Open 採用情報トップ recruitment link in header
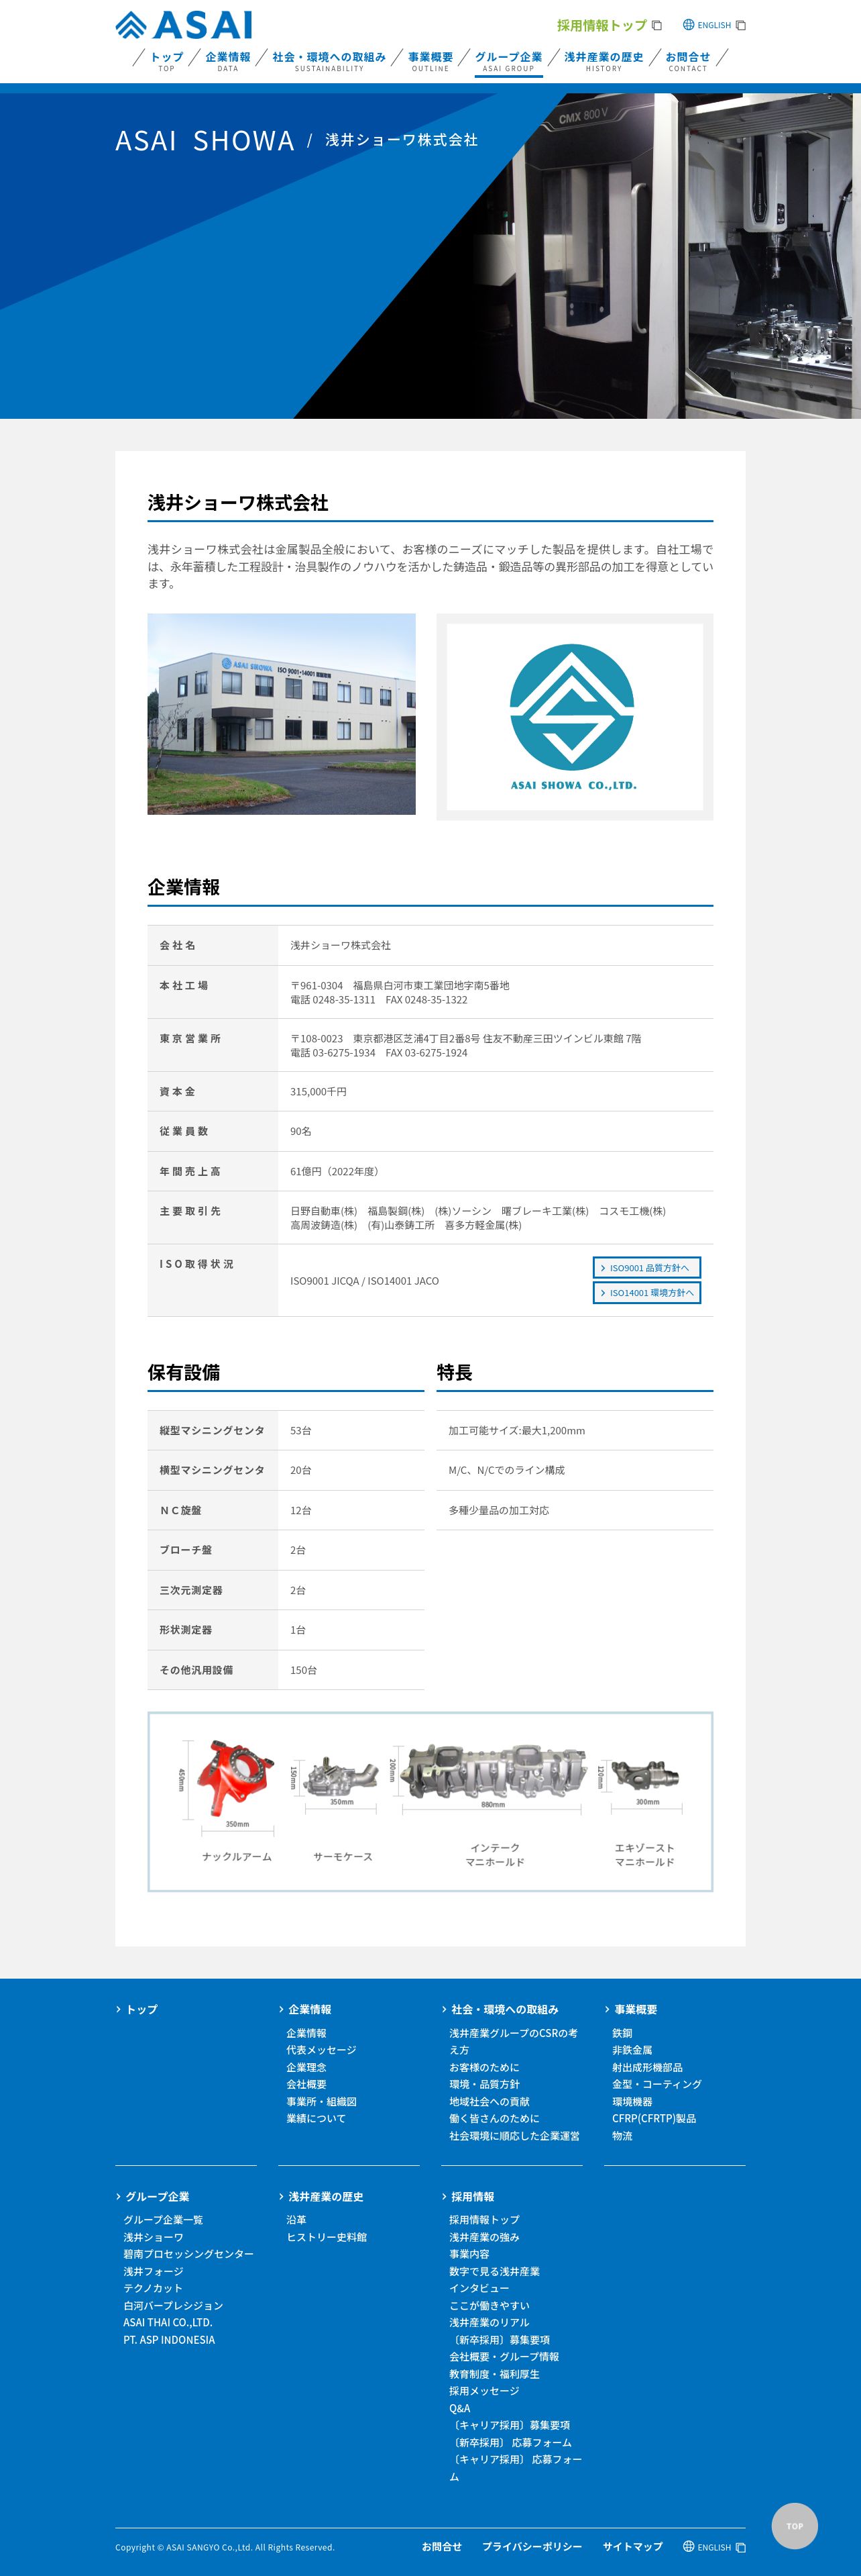 [x=601, y=25]
